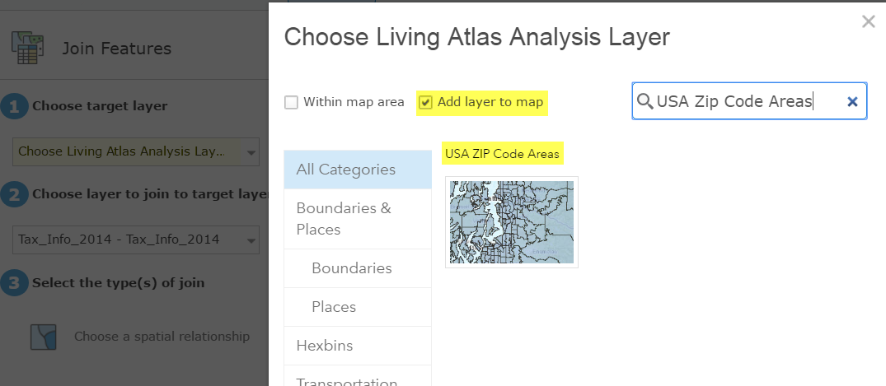Close the Living Atlas dialog
This screenshot has height=386, width=886.
coord(868,22)
